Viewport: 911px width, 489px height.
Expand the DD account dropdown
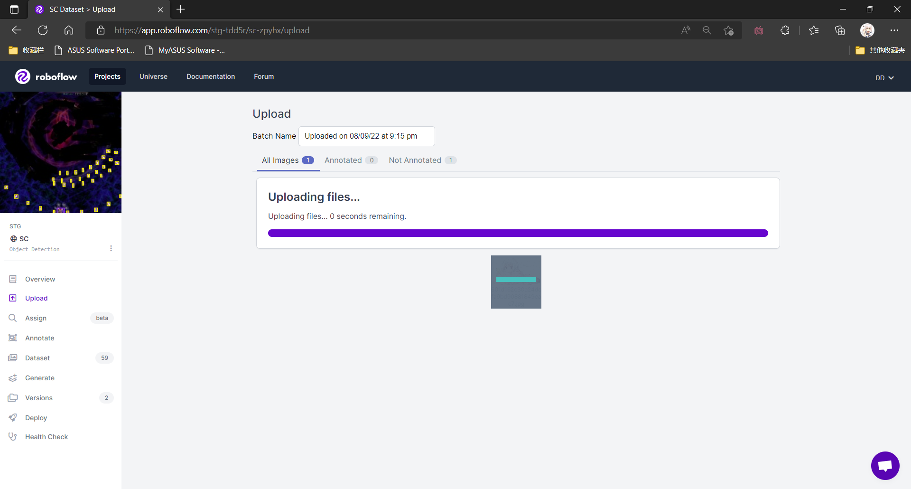[884, 78]
